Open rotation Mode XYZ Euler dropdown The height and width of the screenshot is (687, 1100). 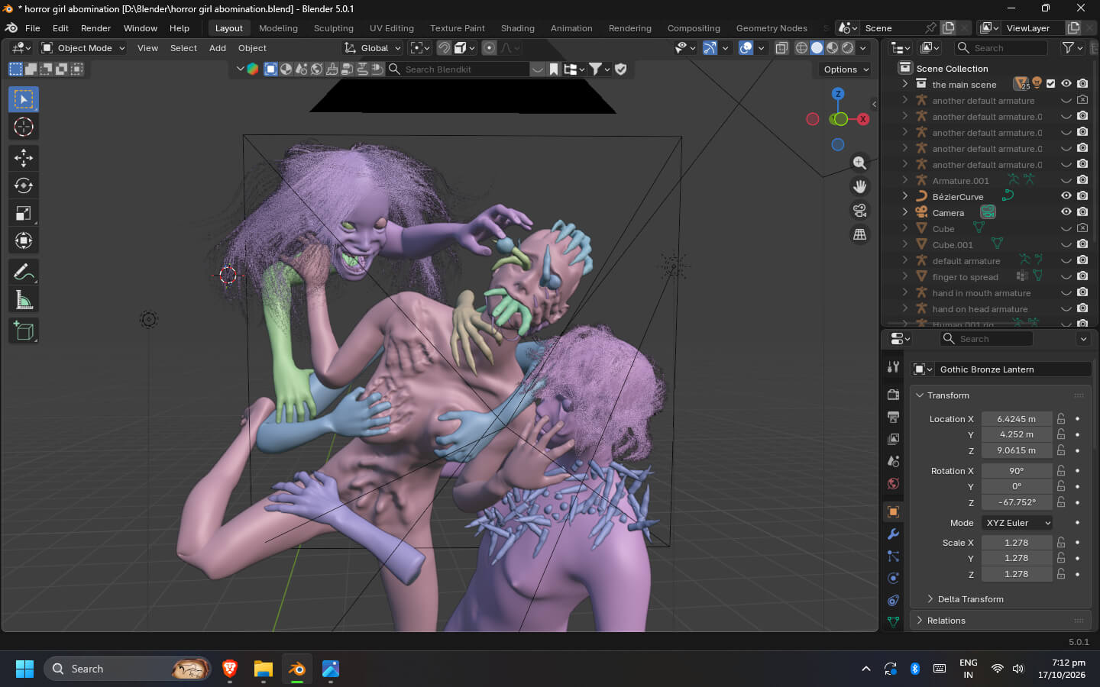(x=1017, y=523)
